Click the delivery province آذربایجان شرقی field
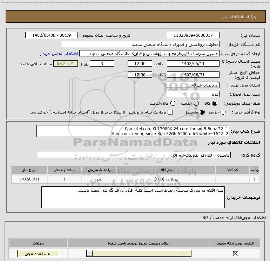Image resolution: width=270 pixels, height=261 pixels. [193, 85]
